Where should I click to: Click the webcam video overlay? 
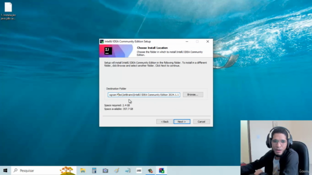point(276,148)
